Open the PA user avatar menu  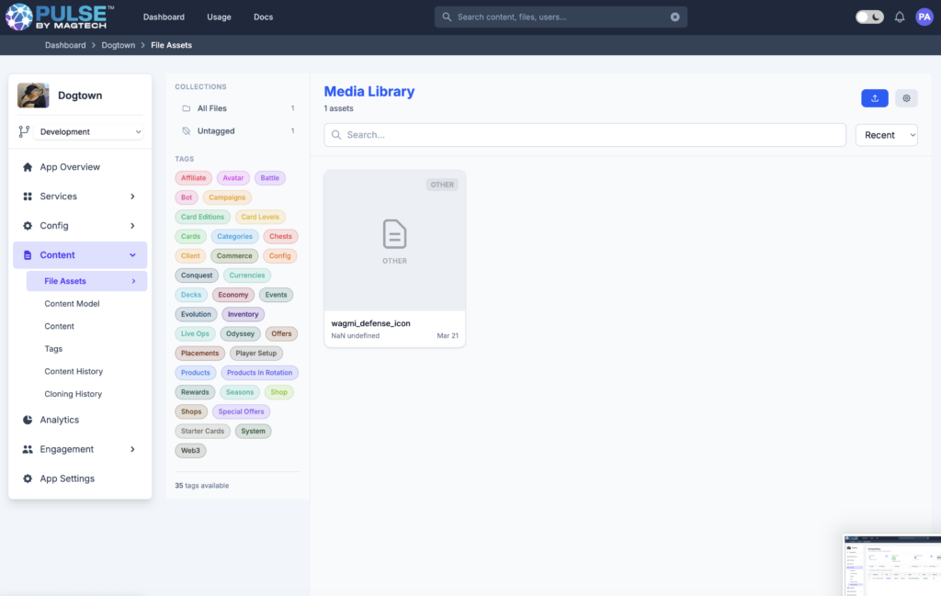click(x=924, y=17)
